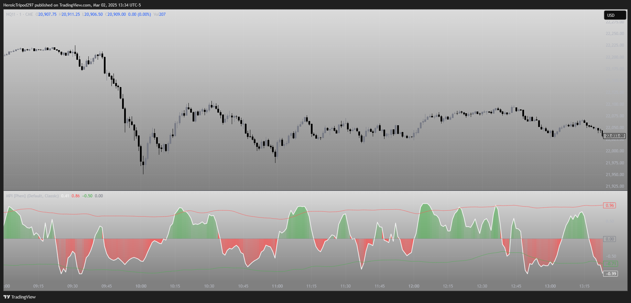Click the 0.41 indicator legend value
This screenshot has width=631, height=303.
[x=65, y=196]
